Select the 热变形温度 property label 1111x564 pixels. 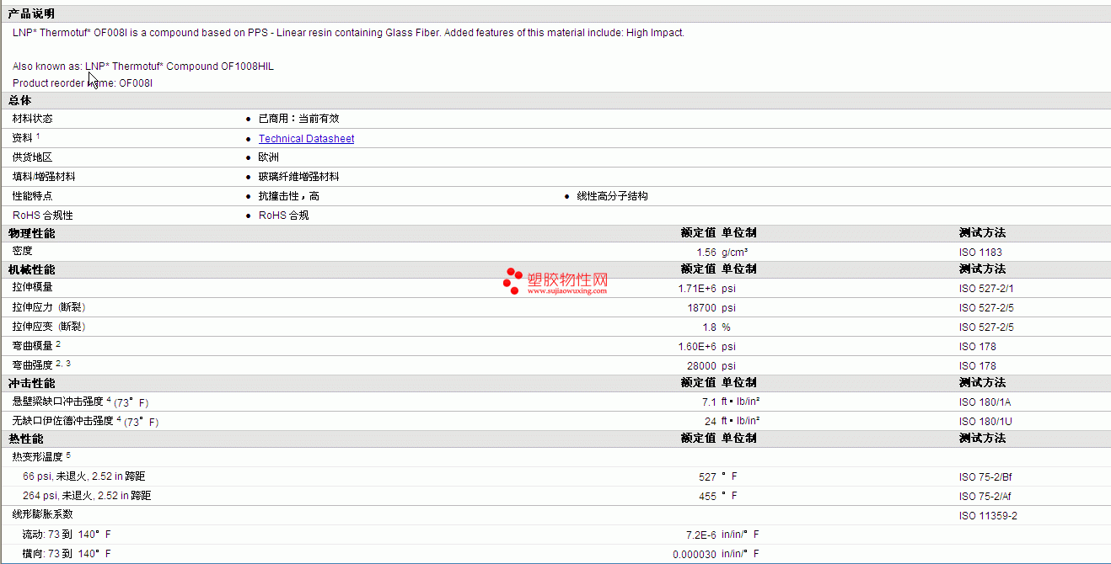tap(37, 457)
